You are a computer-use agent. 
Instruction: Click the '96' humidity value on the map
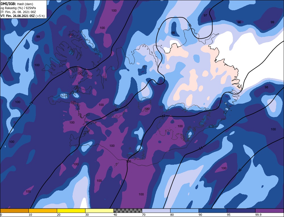[239, 22]
